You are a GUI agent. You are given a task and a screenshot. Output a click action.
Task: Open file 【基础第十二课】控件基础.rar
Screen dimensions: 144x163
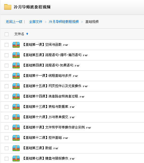(46, 138)
